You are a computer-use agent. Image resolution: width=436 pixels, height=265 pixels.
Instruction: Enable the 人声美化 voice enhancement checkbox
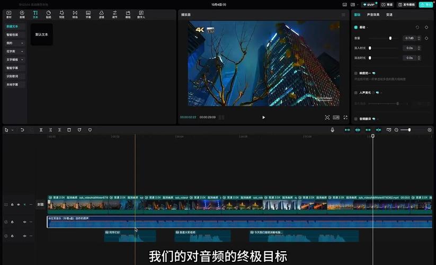coord(355,93)
